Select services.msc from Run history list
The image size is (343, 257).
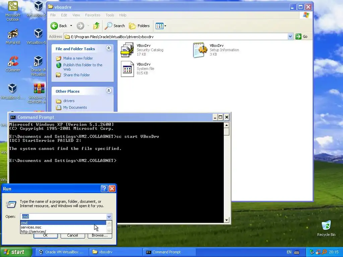coord(63,227)
